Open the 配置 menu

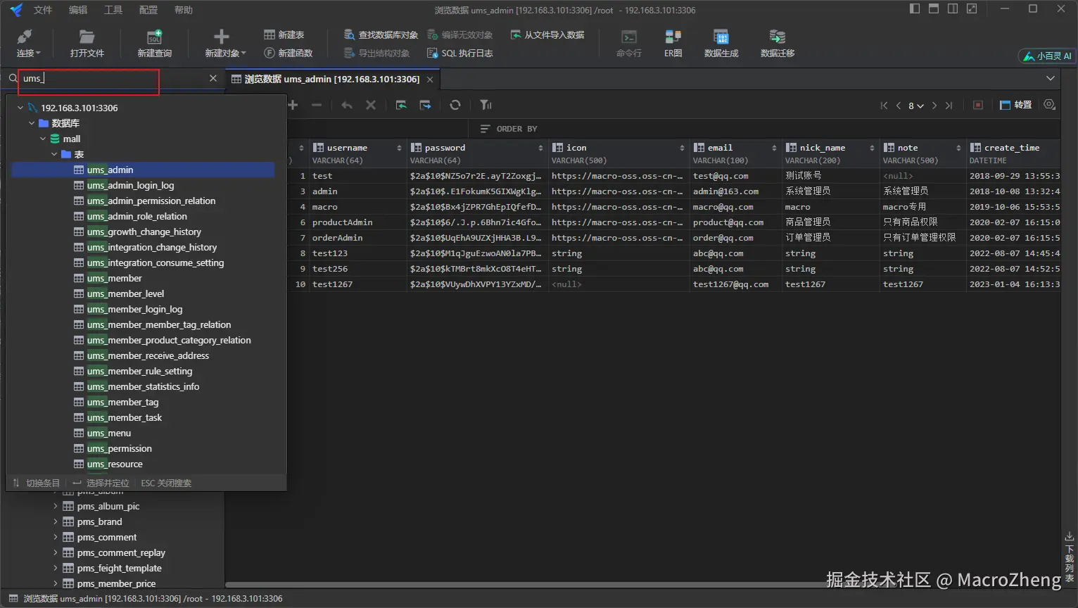(148, 10)
